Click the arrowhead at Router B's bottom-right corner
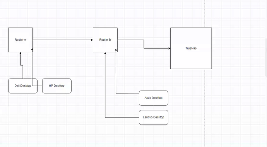Image resolution: width=267 pixels, height=147 pixels. [x=116, y=50]
